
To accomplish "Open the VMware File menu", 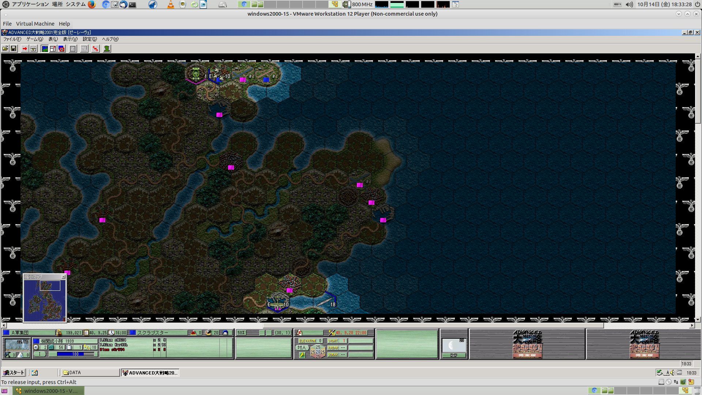I will (x=7, y=24).
